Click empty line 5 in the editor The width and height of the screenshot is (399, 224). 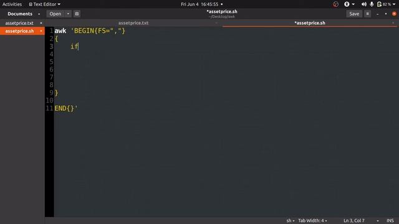tap(226, 62)
